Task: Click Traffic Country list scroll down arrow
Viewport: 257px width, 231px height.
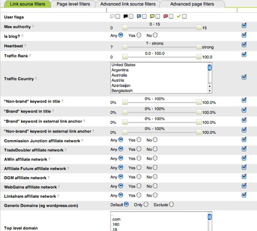Action: 210,91
